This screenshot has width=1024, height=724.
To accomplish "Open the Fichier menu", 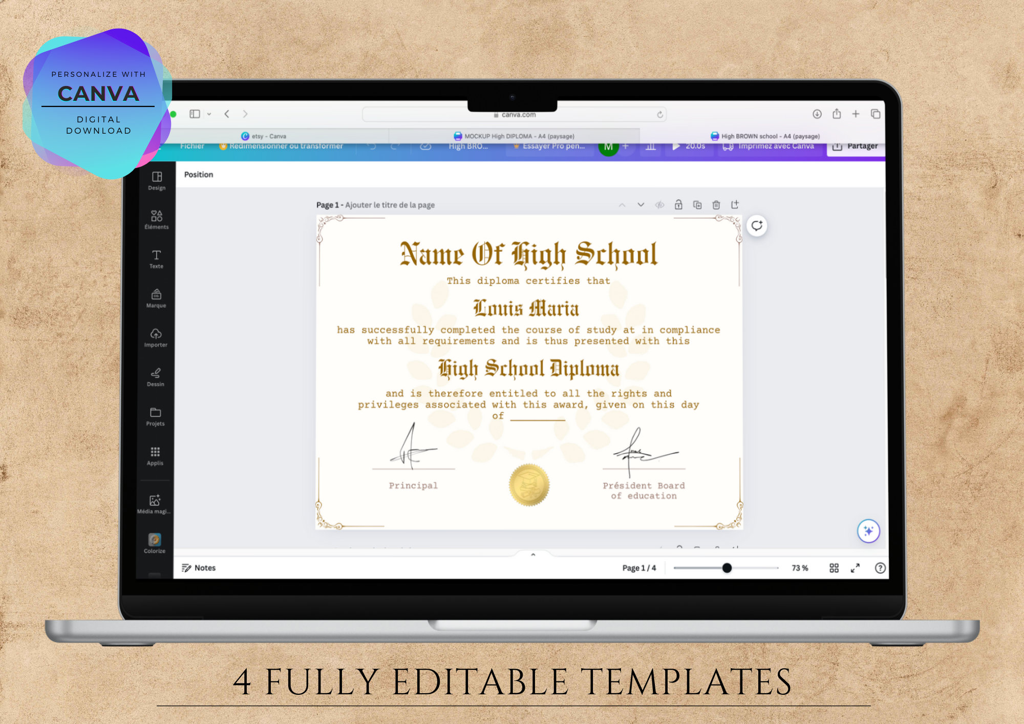I will point(193,145).
